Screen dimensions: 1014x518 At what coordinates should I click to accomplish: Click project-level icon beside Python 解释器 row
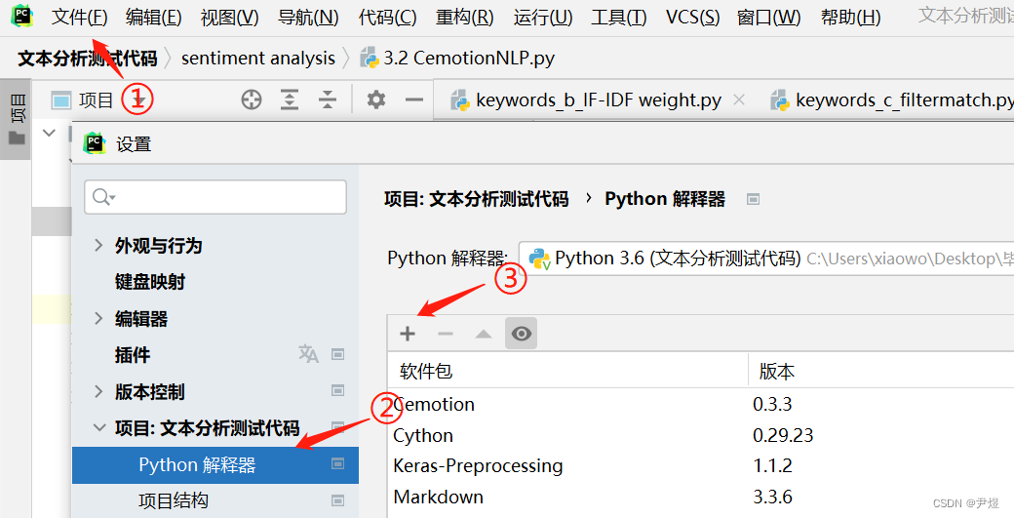(337, 463)
